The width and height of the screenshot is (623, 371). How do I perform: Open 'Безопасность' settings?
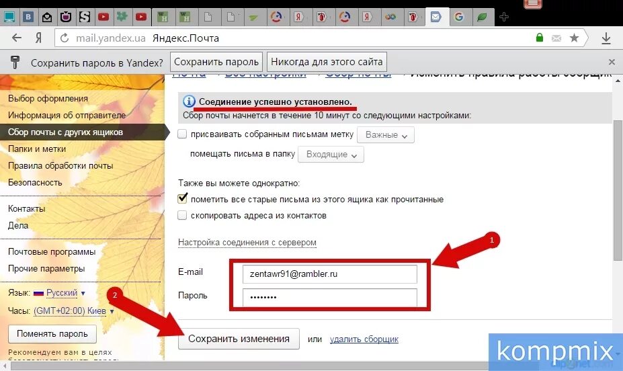tap(35, 183)
